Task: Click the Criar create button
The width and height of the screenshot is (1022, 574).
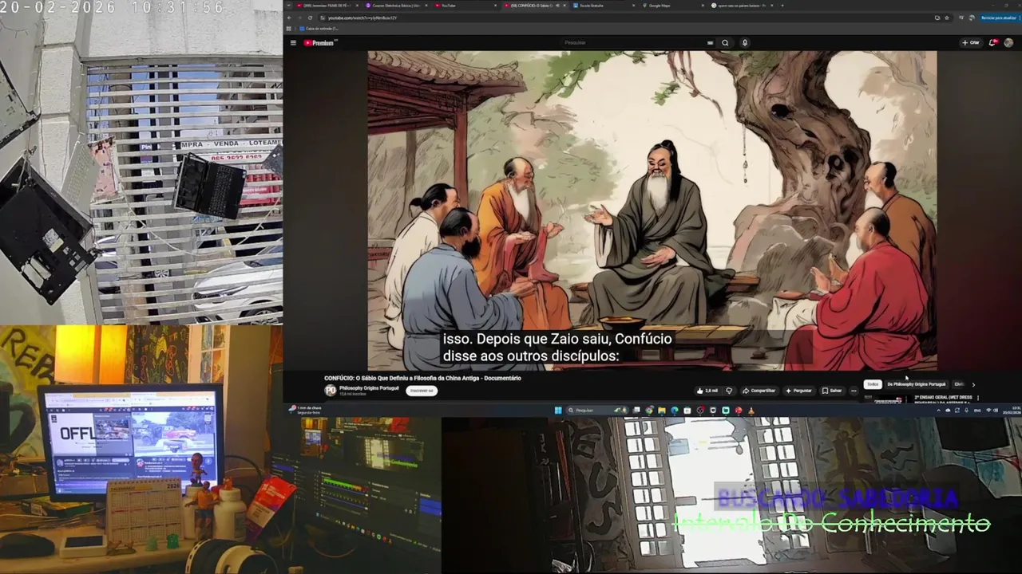Action: [970, 43]
